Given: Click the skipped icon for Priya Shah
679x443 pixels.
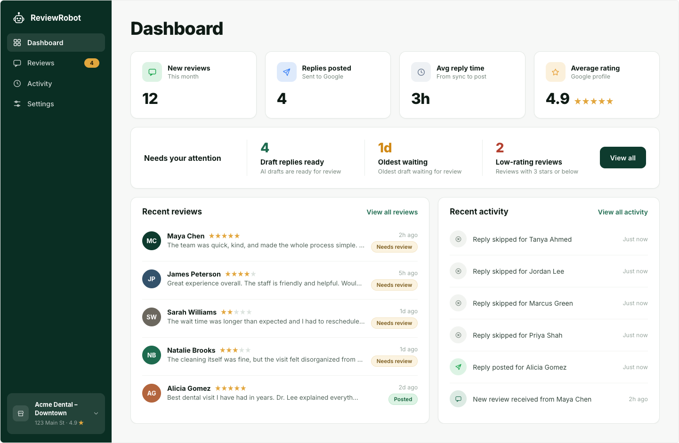Looking at the screenshot, I should (458, 335).
